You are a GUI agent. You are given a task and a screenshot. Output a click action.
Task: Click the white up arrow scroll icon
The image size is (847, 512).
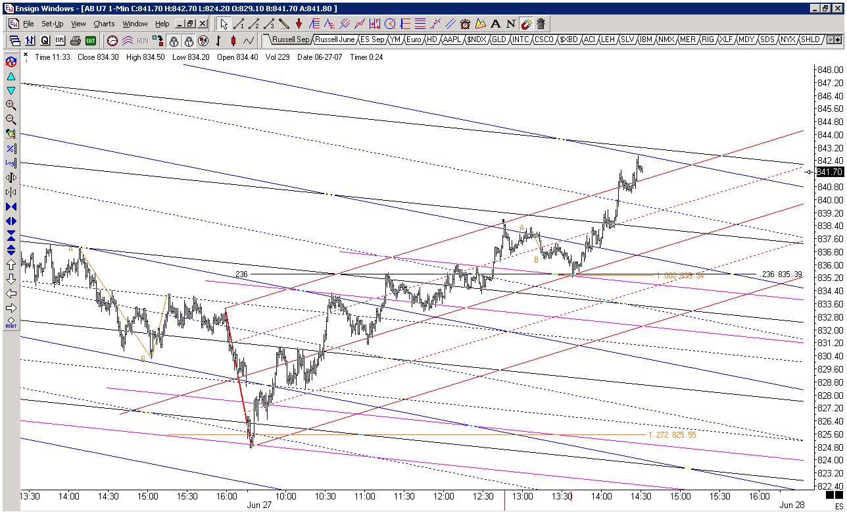click(x=11, y=264)
